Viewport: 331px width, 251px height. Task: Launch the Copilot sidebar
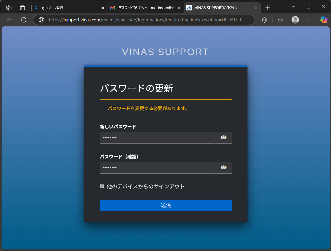pos(324,20)
